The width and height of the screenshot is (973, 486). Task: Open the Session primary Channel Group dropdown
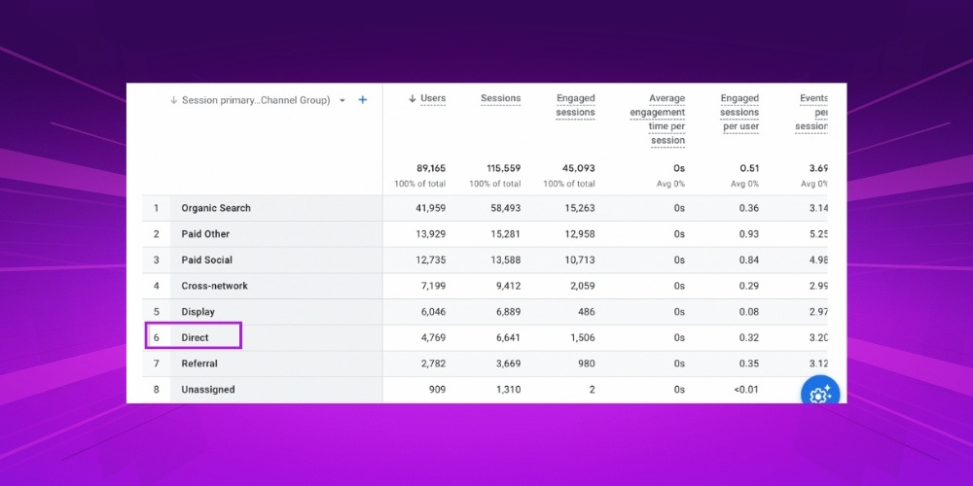click(x=342, y=100)
